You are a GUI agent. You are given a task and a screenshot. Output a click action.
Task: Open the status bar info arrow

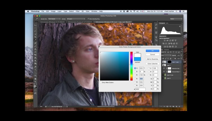67,107
